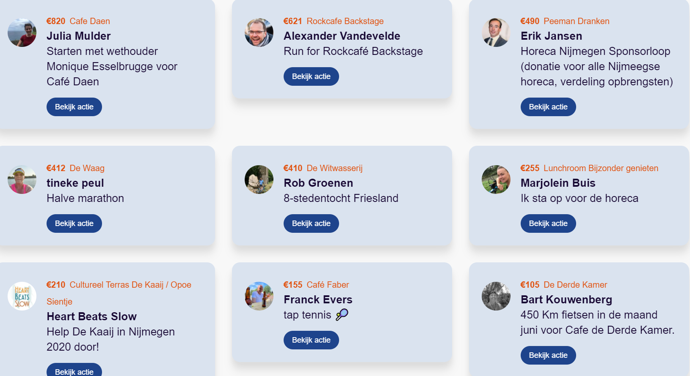The width and height of the screenshot is (690, 376).
Task: Open the Lunchroom Bijzonder genieten link
Action: tap(601, 168)
